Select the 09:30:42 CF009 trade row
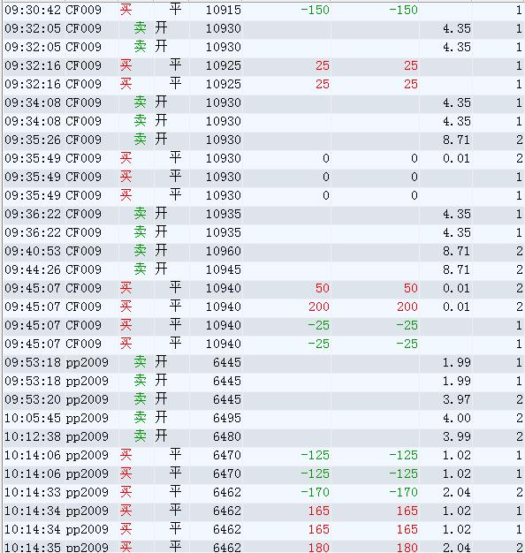 264,10
